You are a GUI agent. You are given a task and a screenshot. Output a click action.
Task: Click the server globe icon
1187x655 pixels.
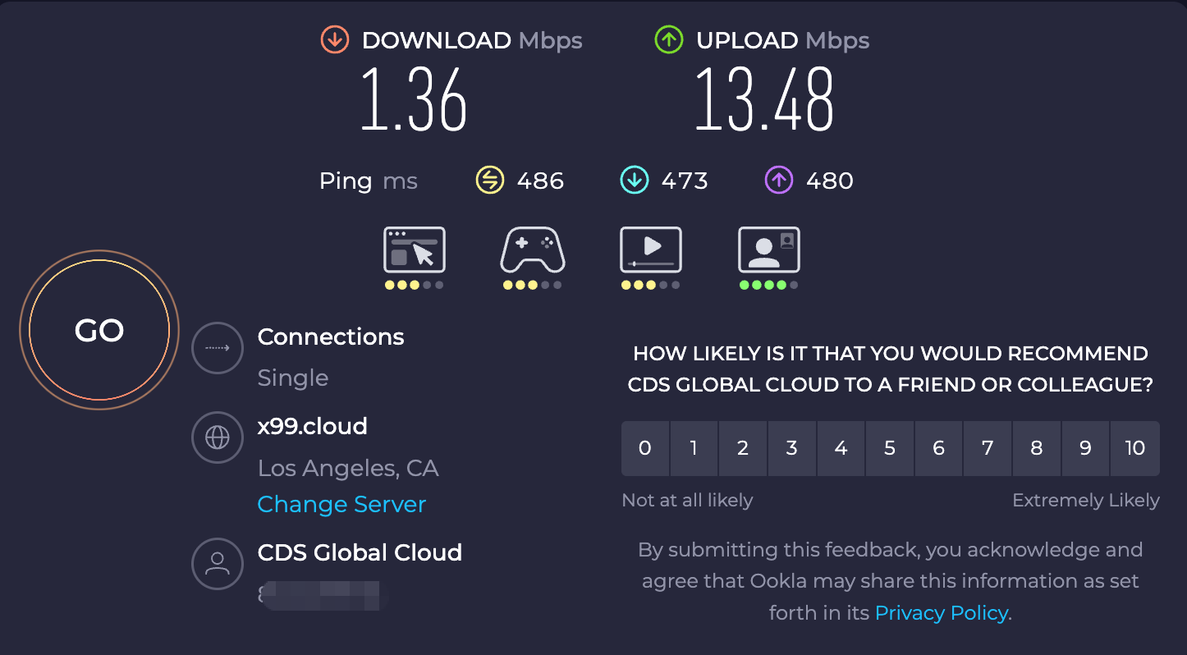pyautogui.click(x=218, y=437)
